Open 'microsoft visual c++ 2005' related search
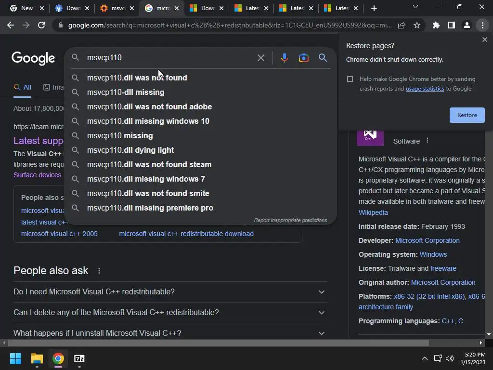 (x=59, y=234)
